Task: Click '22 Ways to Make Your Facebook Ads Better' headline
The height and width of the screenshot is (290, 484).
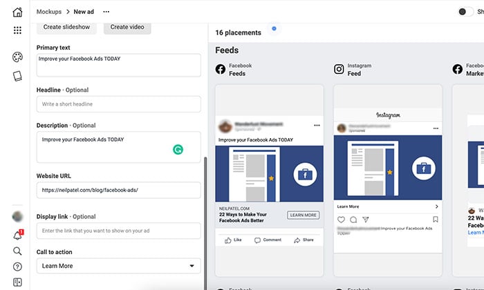Action: [243, 217]
